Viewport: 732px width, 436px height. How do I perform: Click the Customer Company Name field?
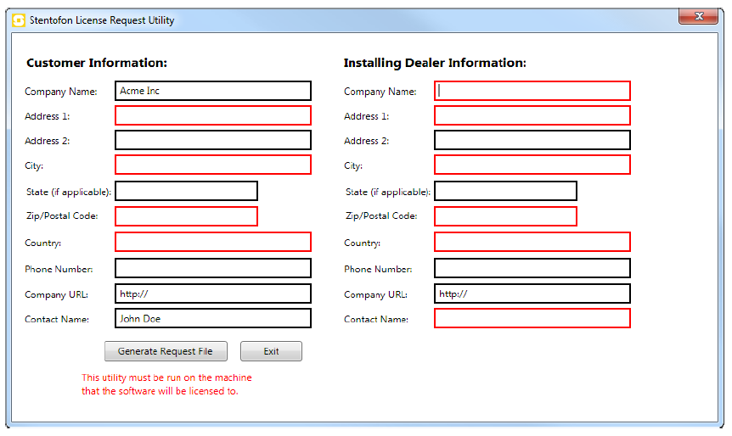212,91
